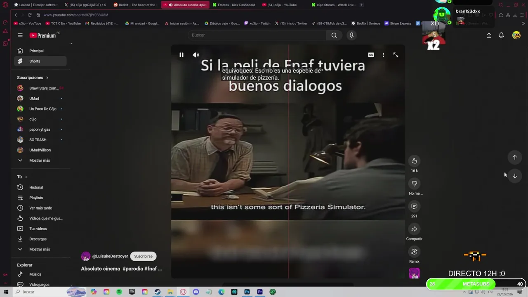The image size is (528, 297).
Task: Open Historial in the sidebar
Action: [x=40, y=187]
